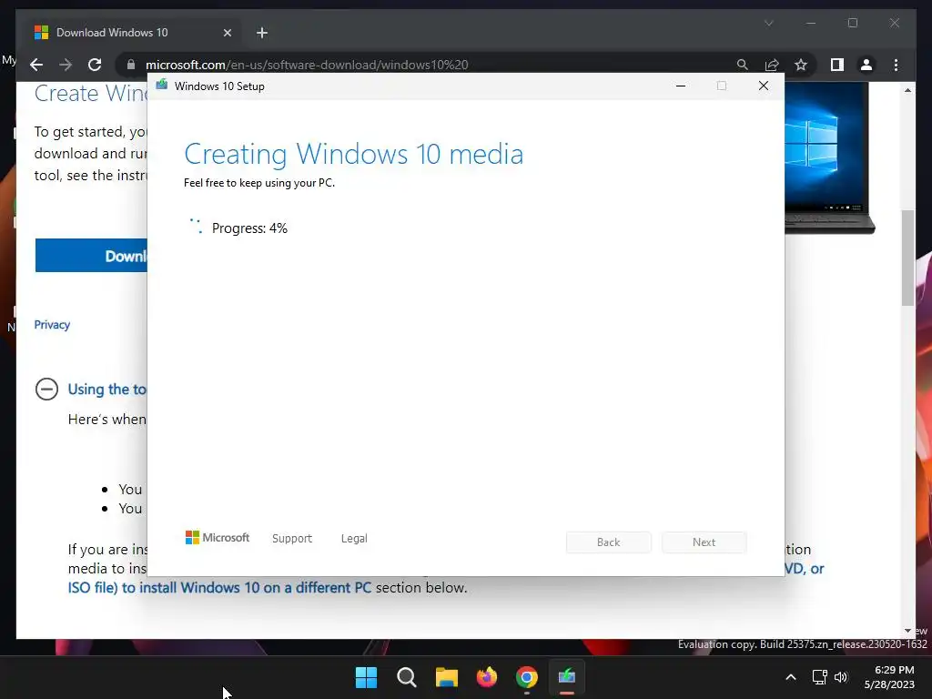932x699 pixels.
Task: Open Chrome three-dot menu
Action: pos(896,65)
